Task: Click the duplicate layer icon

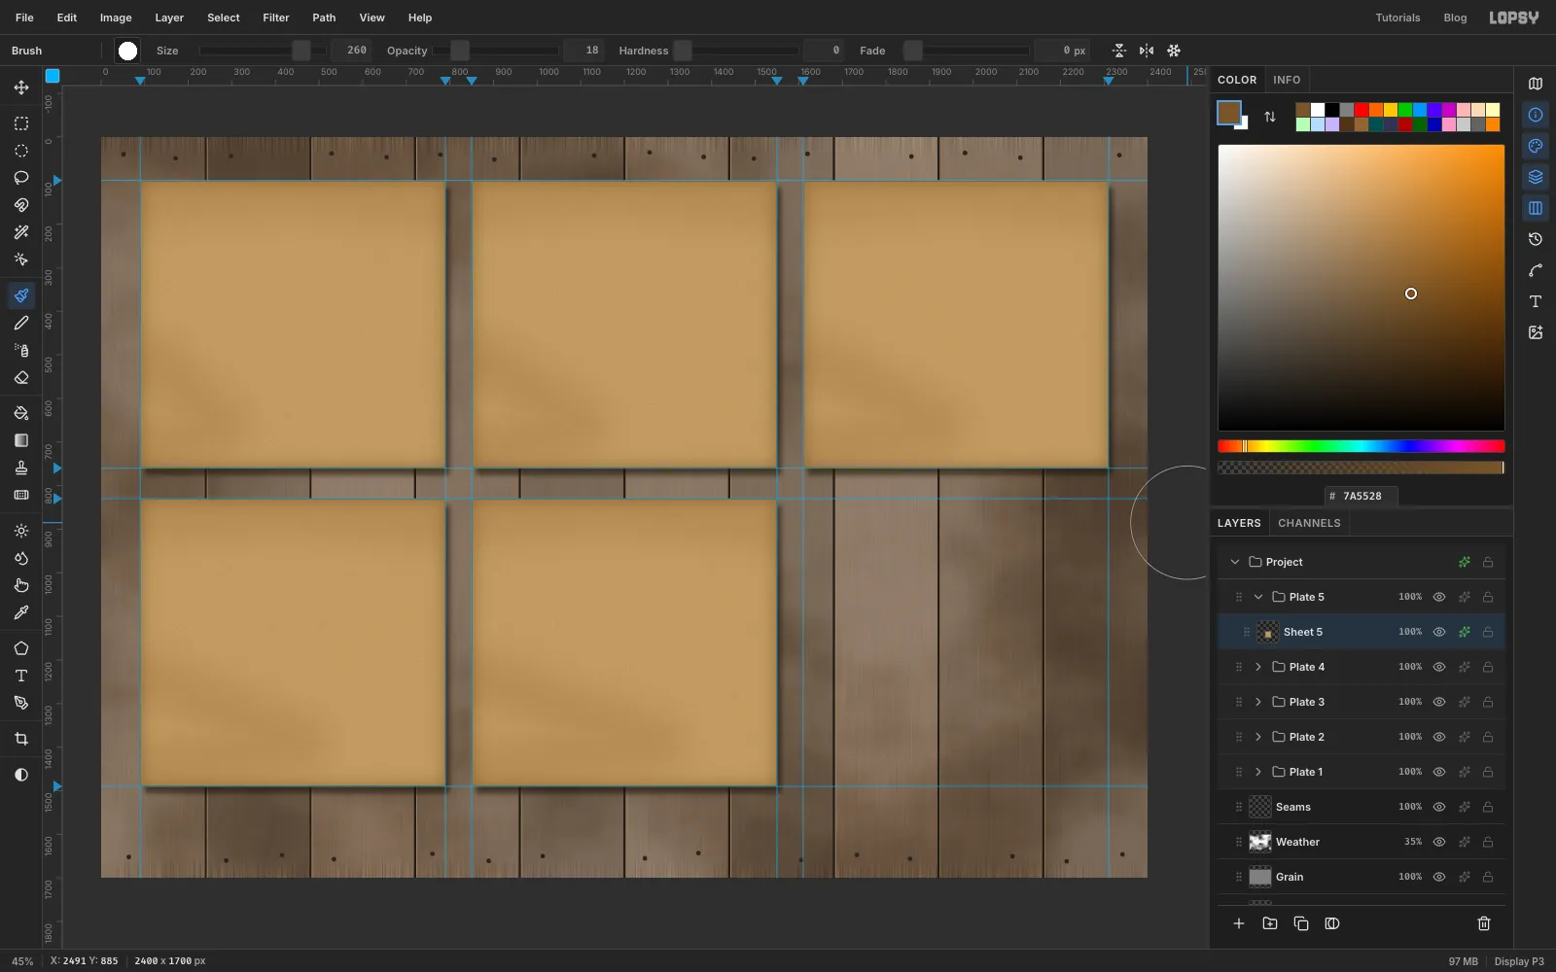Action: [x=1301, y=923]
